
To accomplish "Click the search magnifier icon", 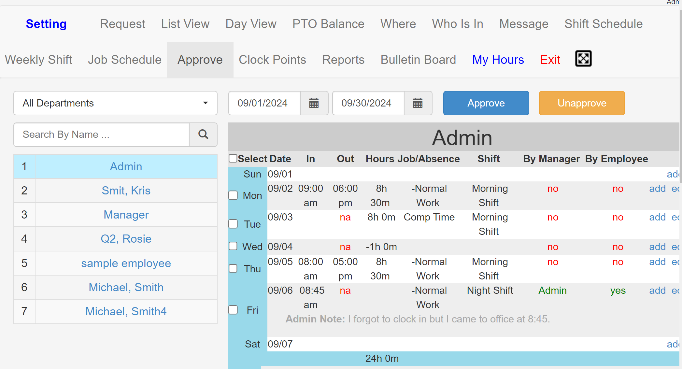I will pyautogui.click(x=203, y=135).
